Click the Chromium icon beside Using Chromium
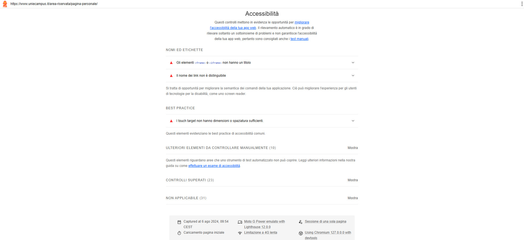The image size is (524, 240). click(x=301, y=233)
